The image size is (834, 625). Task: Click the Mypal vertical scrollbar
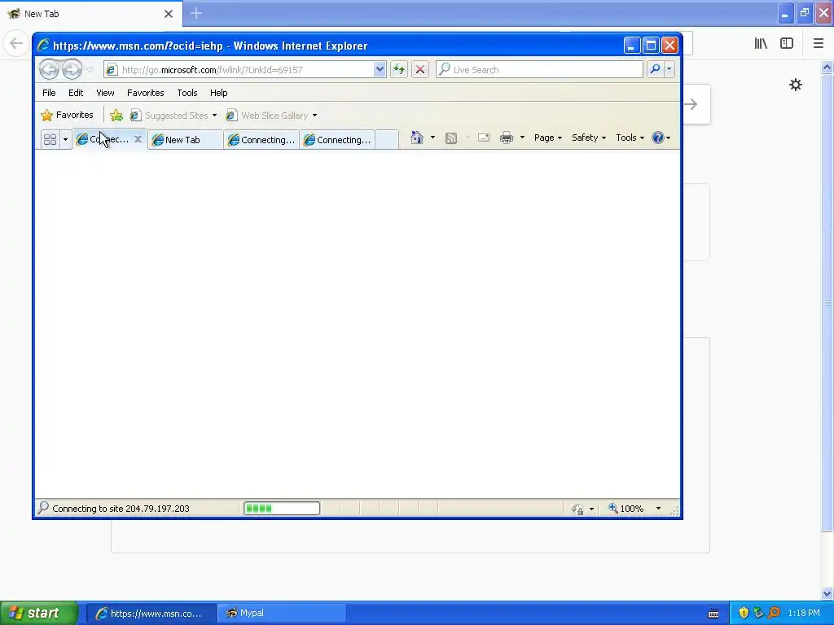click(827, 303)
